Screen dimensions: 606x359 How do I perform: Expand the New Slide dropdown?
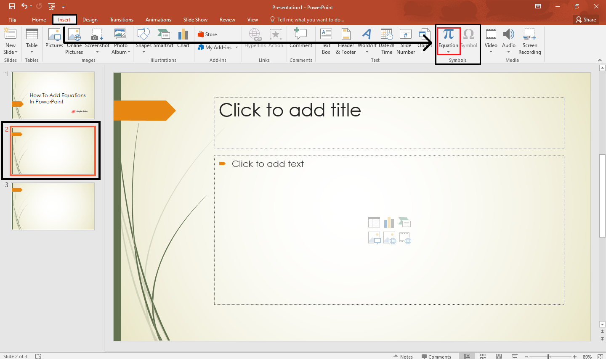pos(11,52)
